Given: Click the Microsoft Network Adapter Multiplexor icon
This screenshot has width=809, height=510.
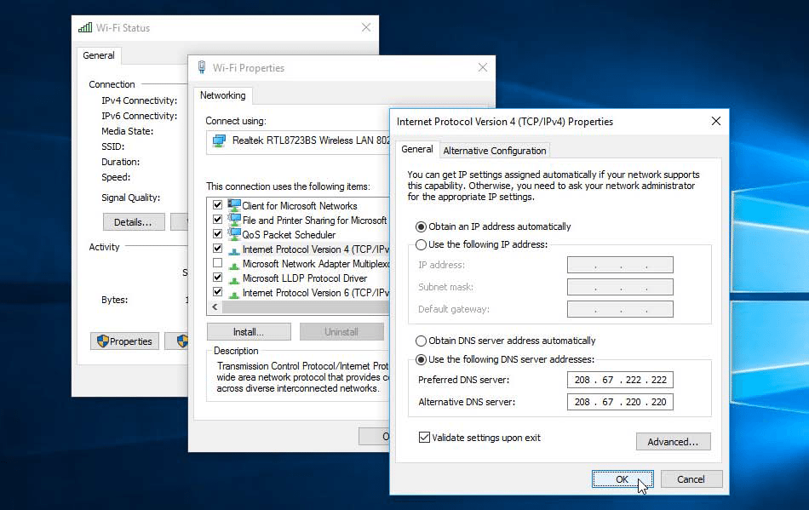Looking at the screenshot, I should 234,265.
